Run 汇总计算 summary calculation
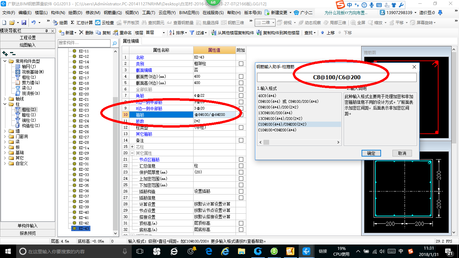Screen dimensions: 459x258 tap(82, 23)
